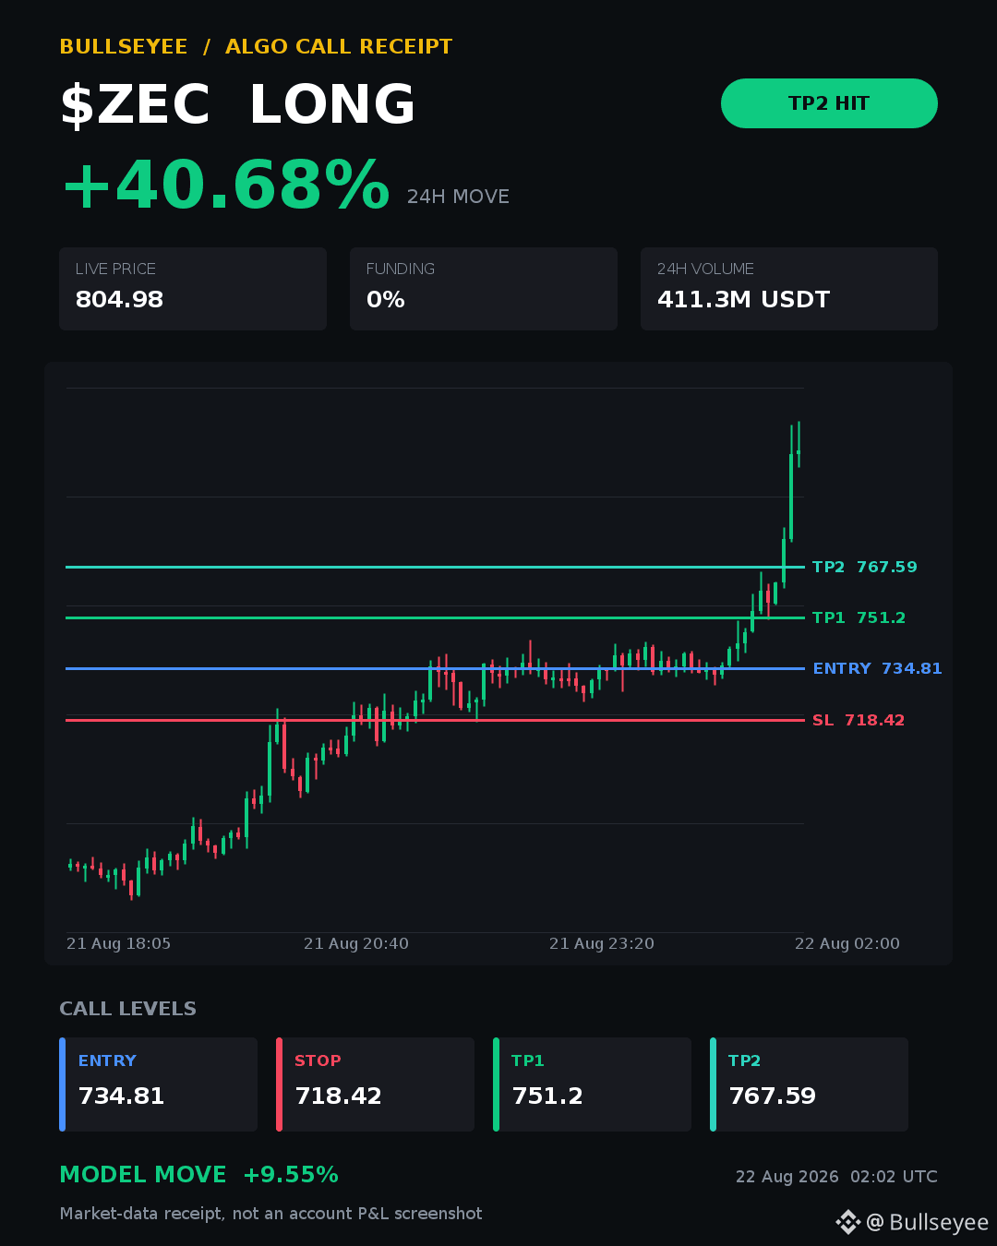Click the +40.68% move figure
997x1246 pixels.
point(225,186)
